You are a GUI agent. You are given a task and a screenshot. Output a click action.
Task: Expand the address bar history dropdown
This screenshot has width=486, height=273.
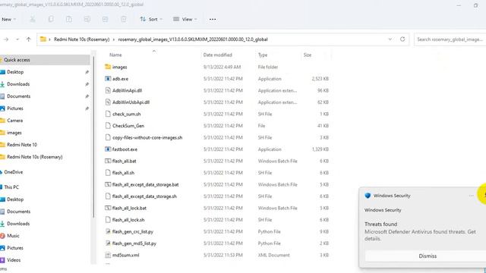tap(390, 39)
